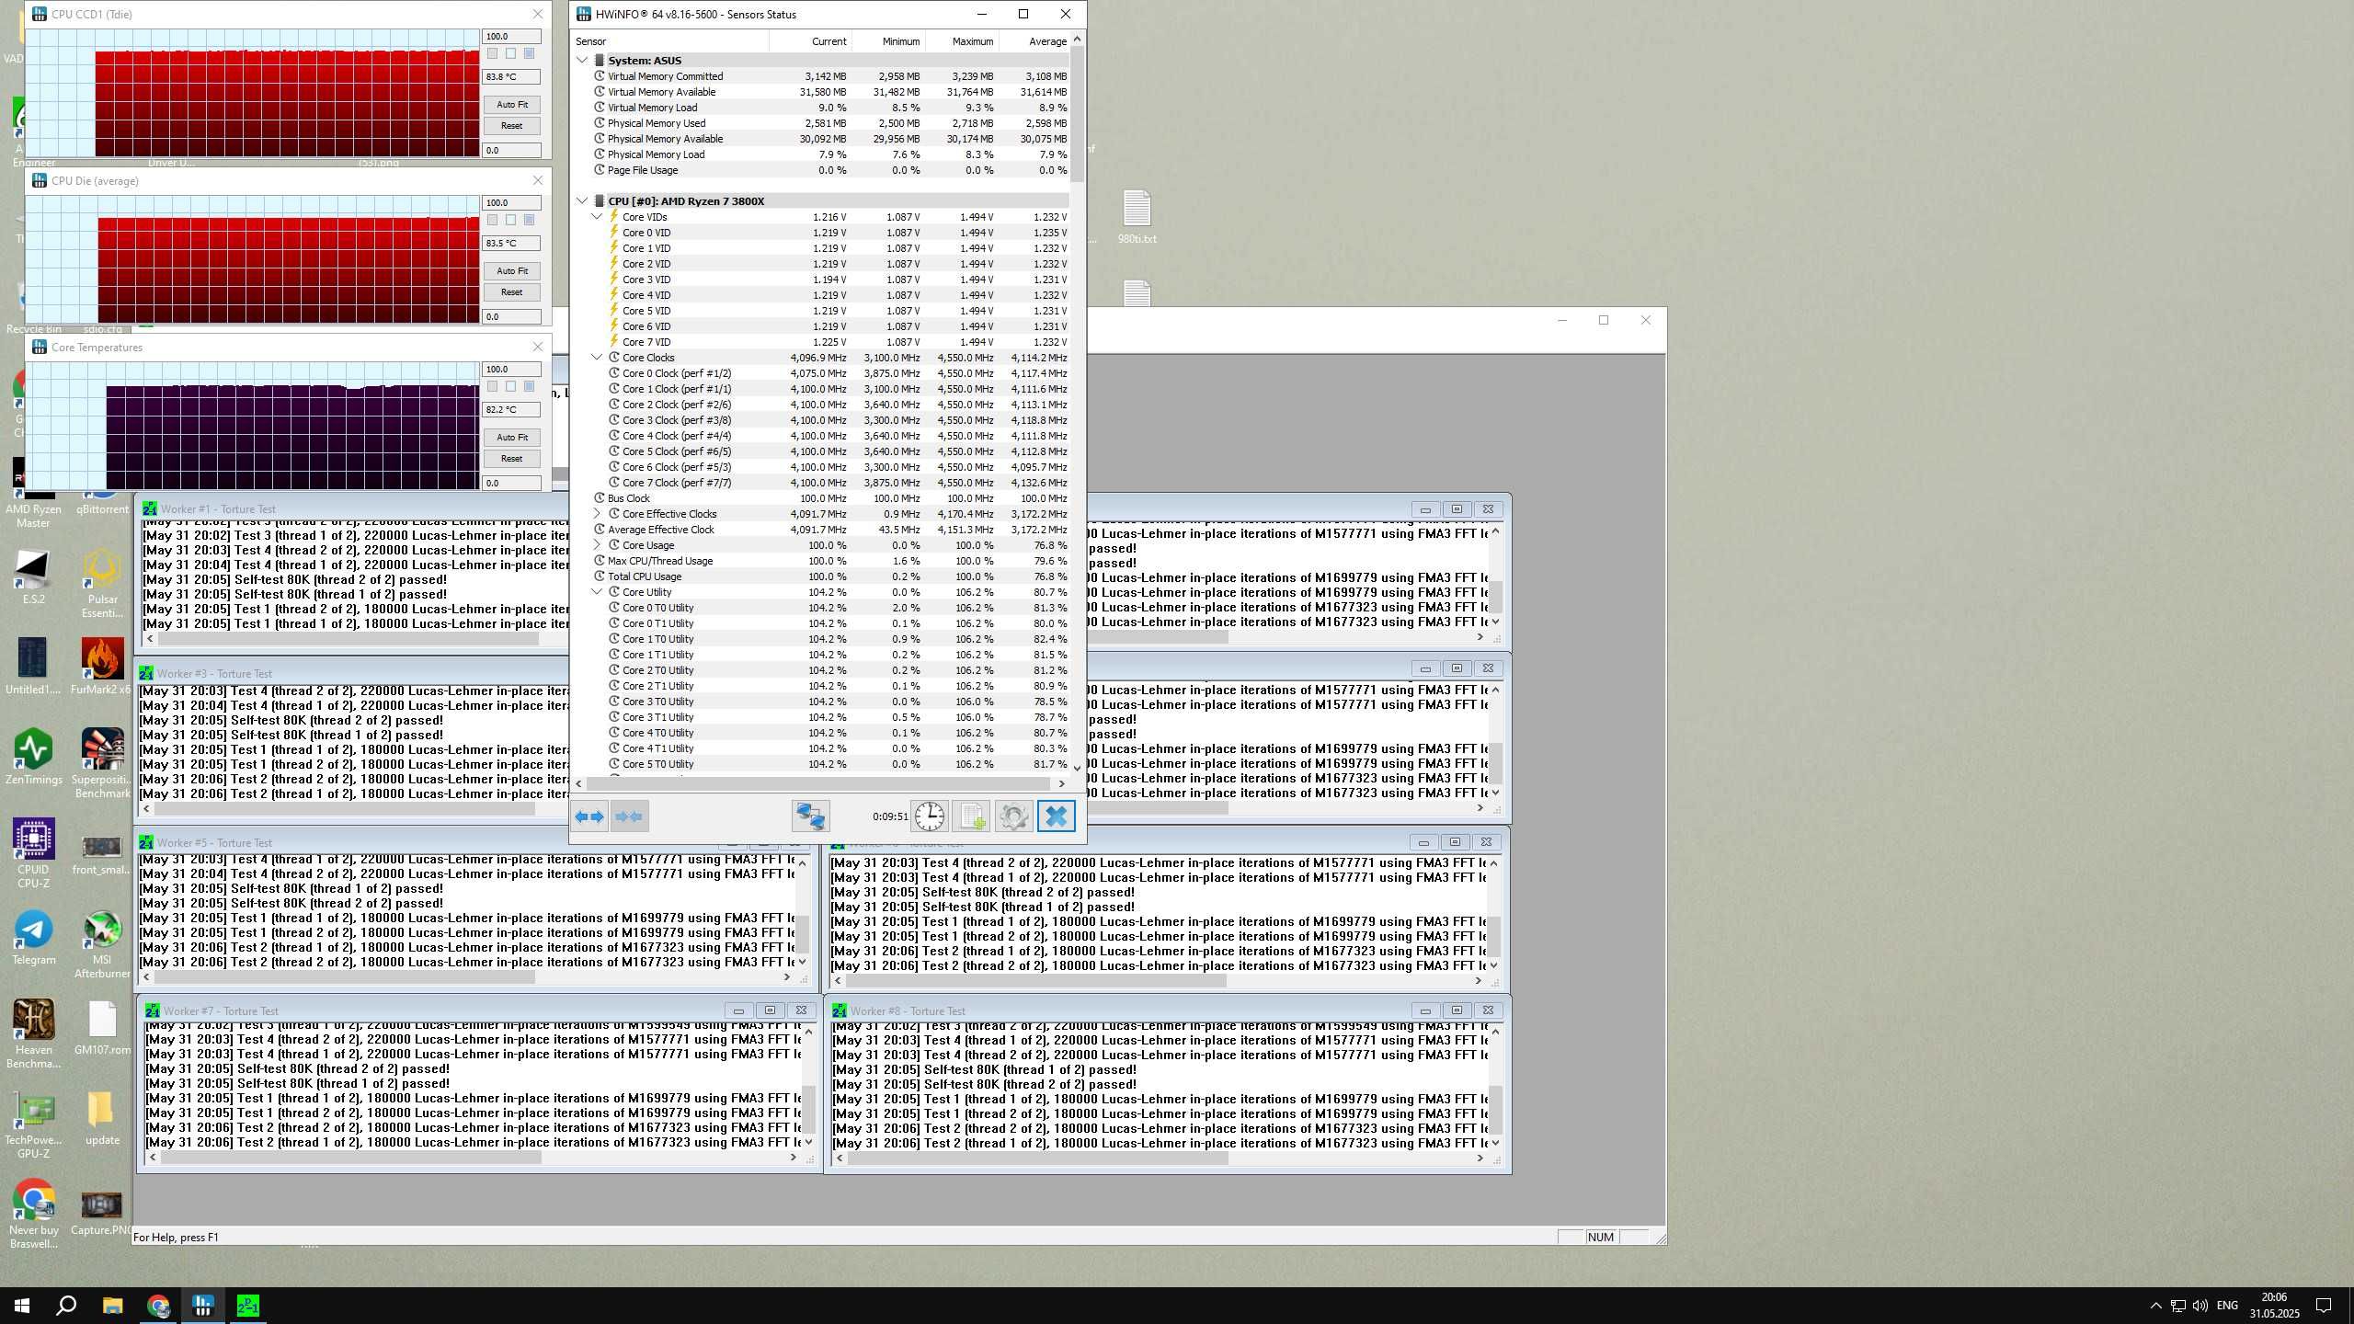2354x1324 pixels.
Task: Click the Minimum column header
Action: pyautogui.click(x=888, y=41)
